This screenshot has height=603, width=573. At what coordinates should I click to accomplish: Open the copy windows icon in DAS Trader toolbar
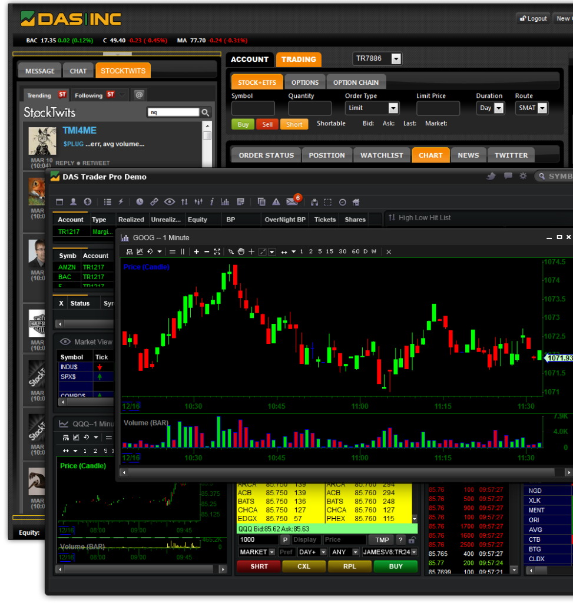pyautogui.click(x=261, y=202)
